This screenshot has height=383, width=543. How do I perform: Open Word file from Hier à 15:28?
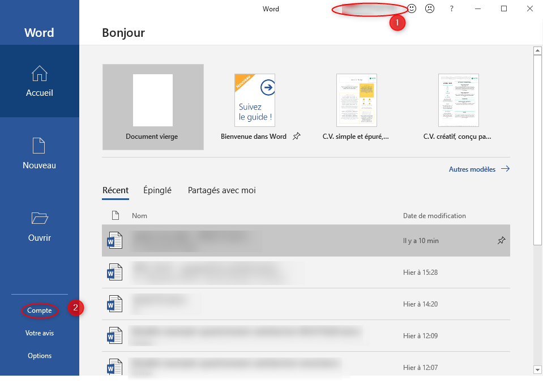(306, 272)
